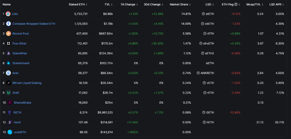Viewport: 291px width, 139px height.
Task: Sort by 7d Change column
Action: point(129,5)
